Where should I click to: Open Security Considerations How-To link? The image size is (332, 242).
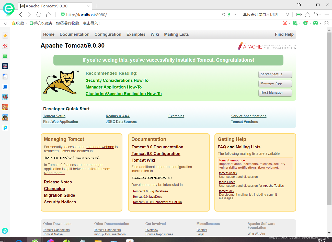tap(117, 81)
